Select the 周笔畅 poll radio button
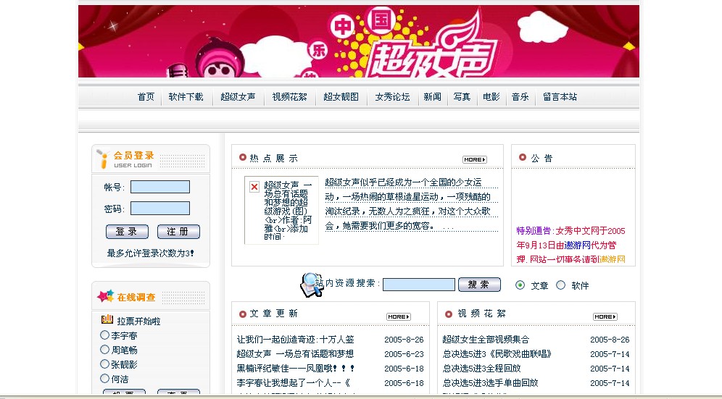The height and width of the screenshot is (399, 722). pos(104,350)
